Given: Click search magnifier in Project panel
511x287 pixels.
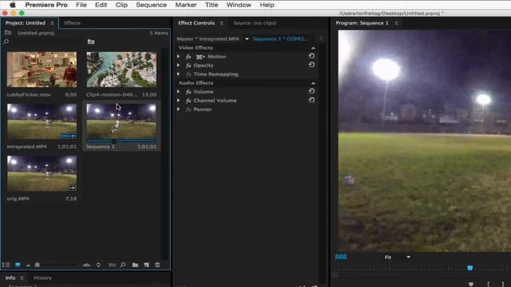Looking at the screenshot, I should tap(6, 41).
